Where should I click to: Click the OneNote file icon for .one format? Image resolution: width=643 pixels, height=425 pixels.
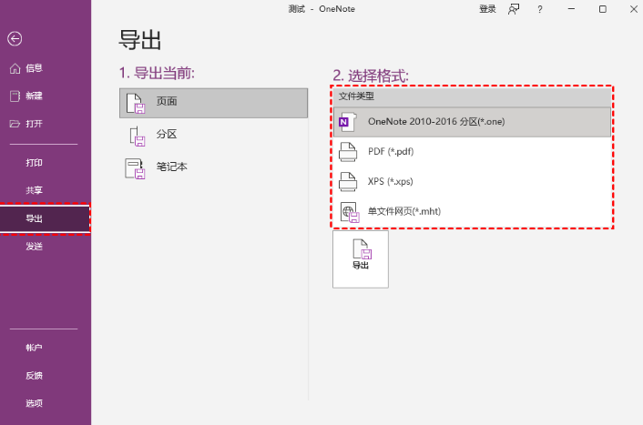coord(348,122)
